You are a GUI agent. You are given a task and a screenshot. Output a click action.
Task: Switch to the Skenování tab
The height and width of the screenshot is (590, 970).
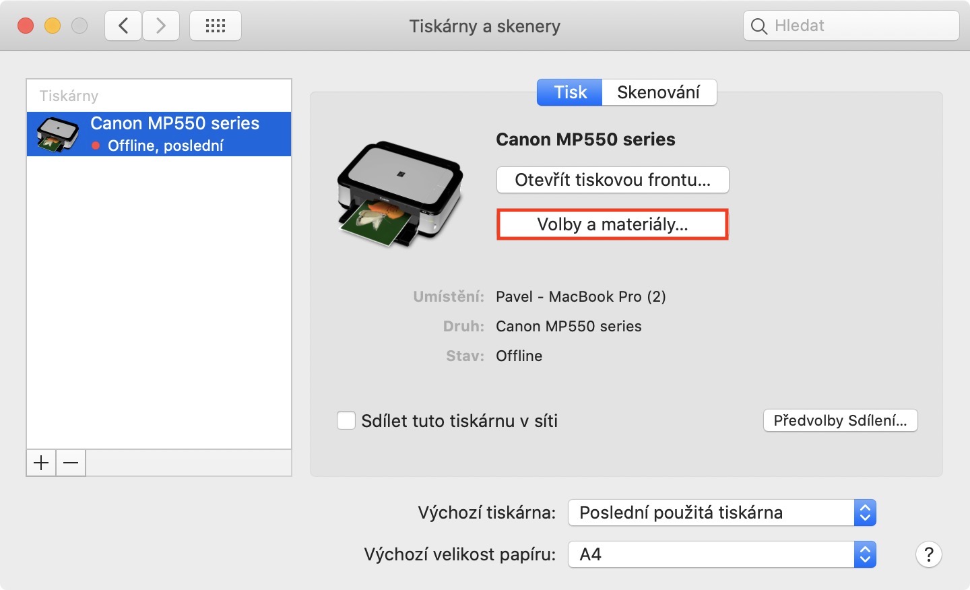(658, 92)
